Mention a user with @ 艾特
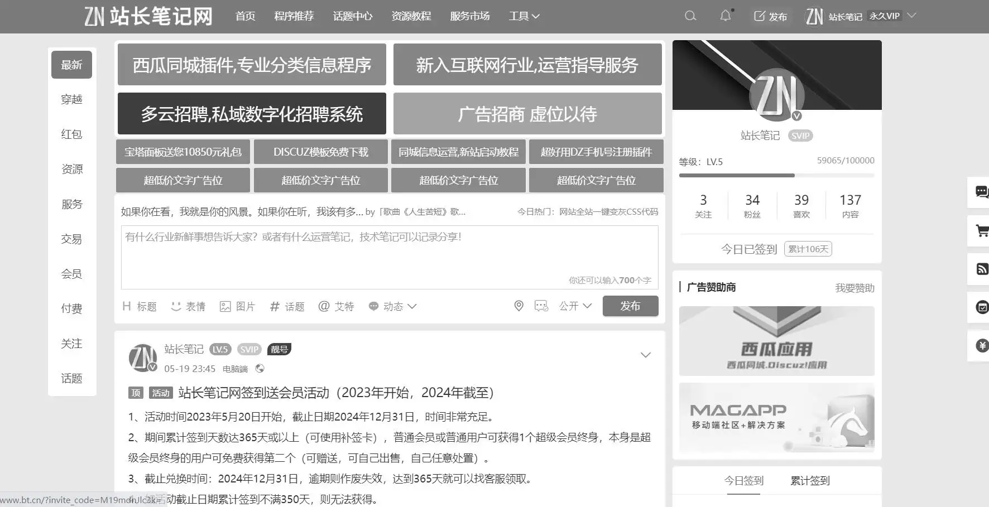 pyautogui.click(x=336, y=306)
